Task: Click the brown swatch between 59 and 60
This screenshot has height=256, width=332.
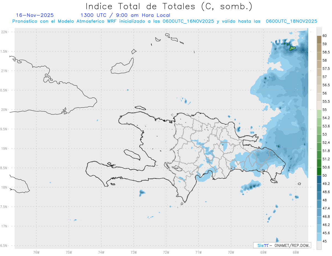Action: coord(319,40)
